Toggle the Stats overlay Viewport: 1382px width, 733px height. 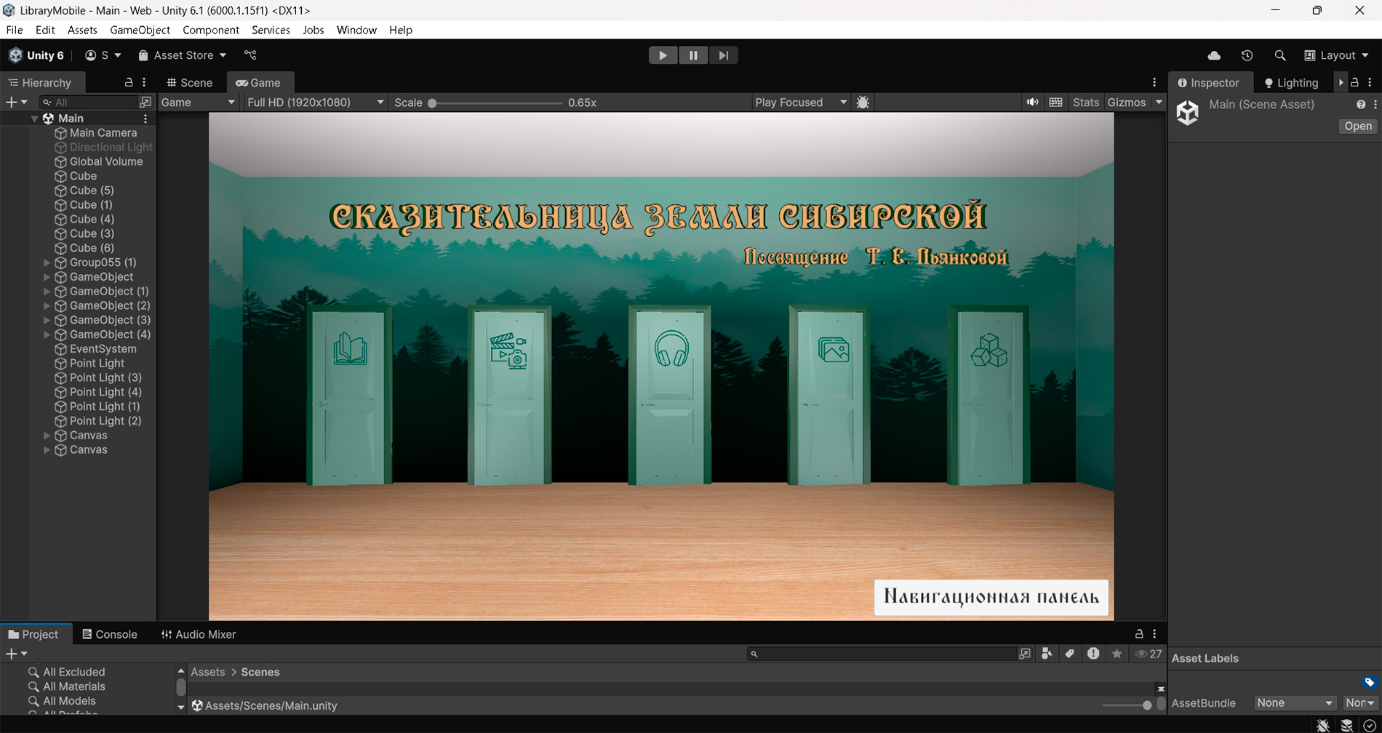1085,103
